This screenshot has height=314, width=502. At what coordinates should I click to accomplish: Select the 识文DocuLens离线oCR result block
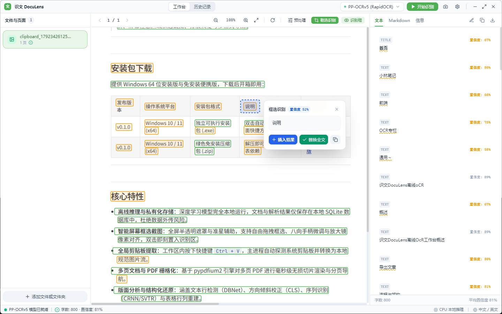point(435,182)
